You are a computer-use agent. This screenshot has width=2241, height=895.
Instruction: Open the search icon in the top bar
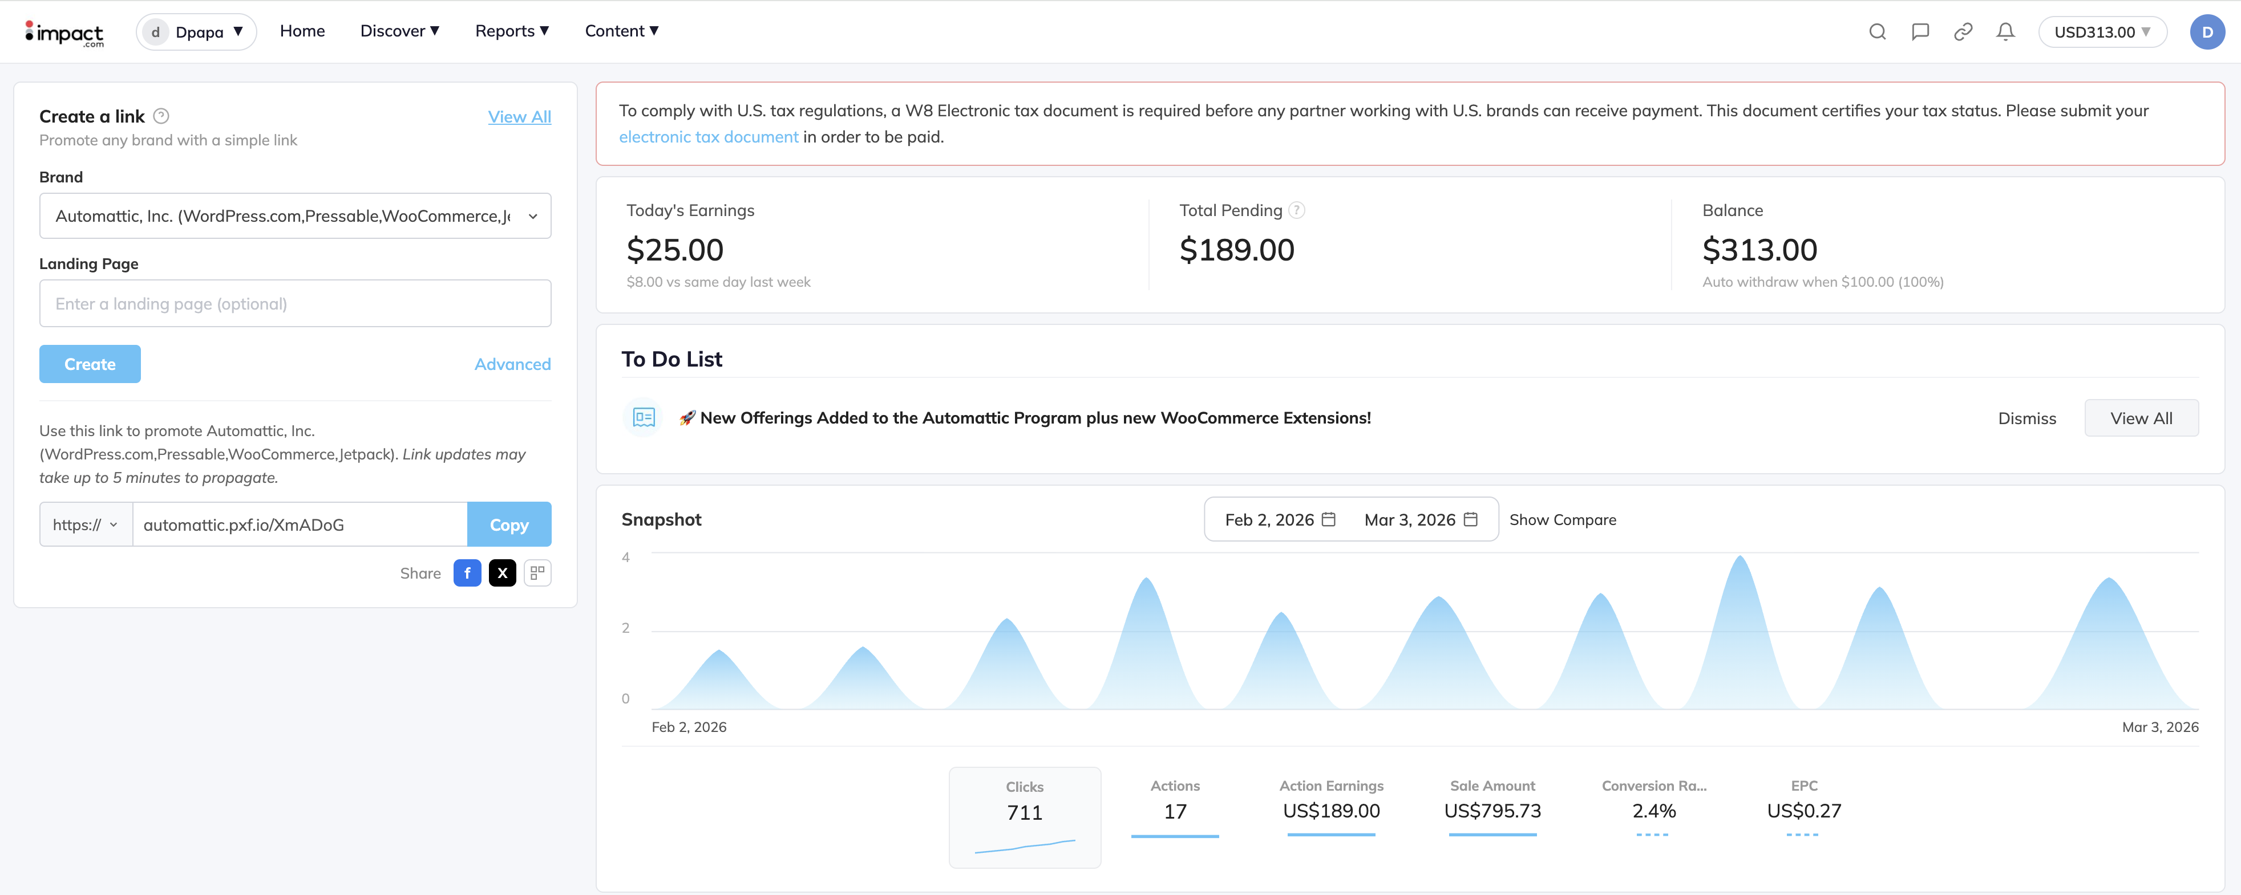pos(1878,31)
